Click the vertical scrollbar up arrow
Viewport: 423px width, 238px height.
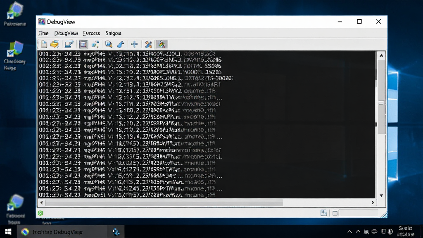(381, 55)
